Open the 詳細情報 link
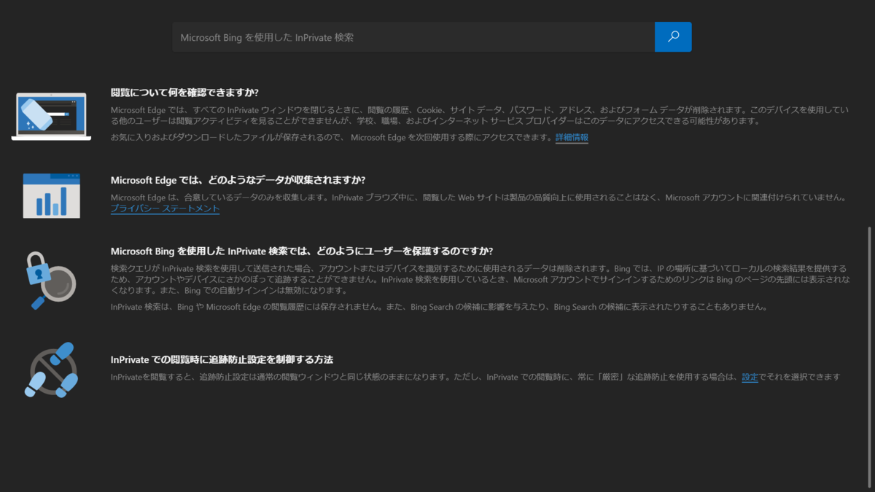 572,137
